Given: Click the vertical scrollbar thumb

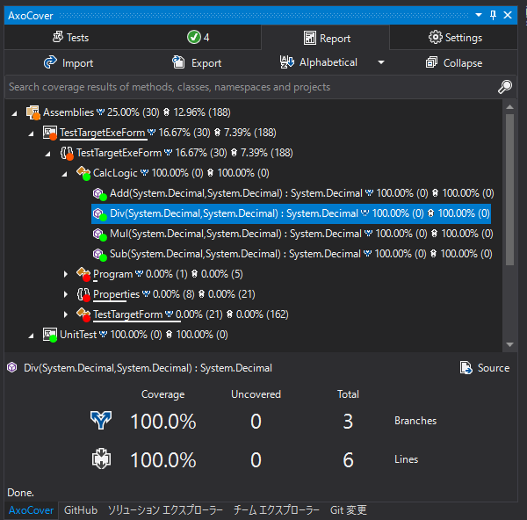Looking at the screenshot, I should [x=509, y=190].
